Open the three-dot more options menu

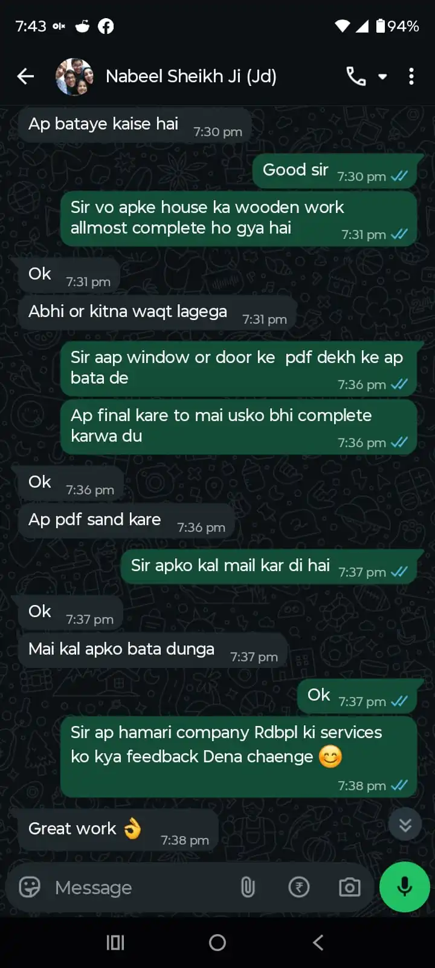411,76
